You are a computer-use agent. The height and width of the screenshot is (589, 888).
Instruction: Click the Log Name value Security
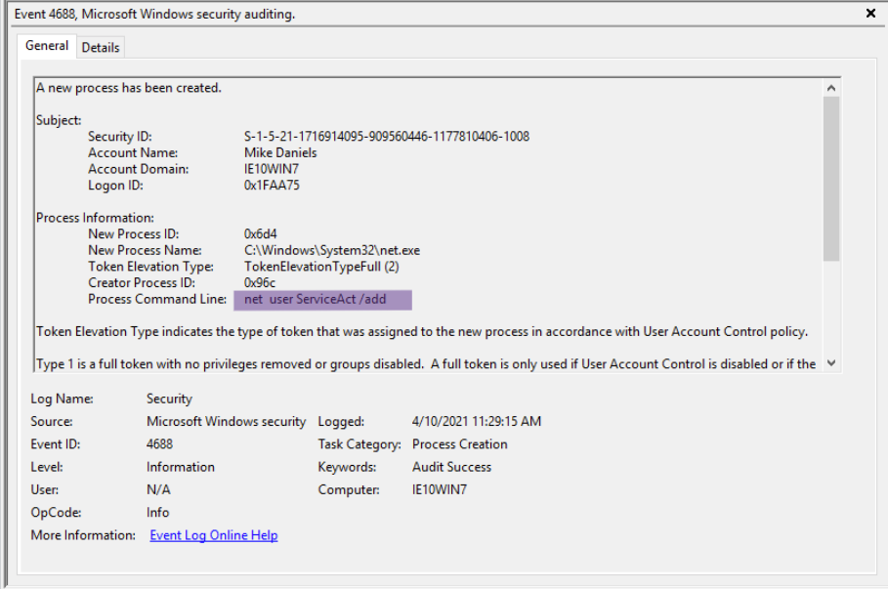(169, 400)
